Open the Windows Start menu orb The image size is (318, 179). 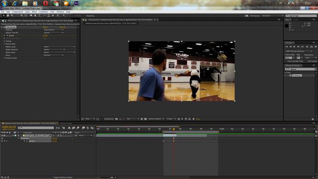coord(4,3)
